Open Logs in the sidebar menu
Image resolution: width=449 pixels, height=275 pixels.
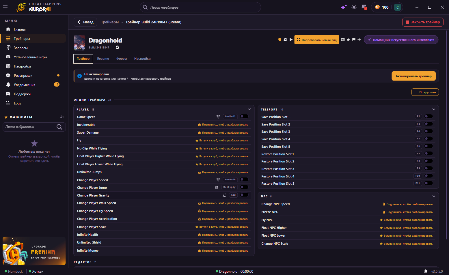[x=33, y=103]
